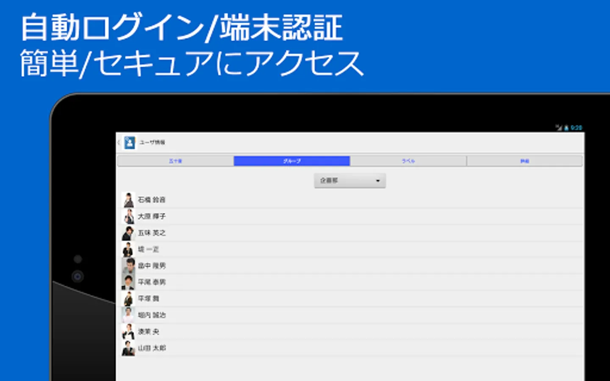
Task: Open 山田 太郎 in the user list
Action: [x=152, y=348]
